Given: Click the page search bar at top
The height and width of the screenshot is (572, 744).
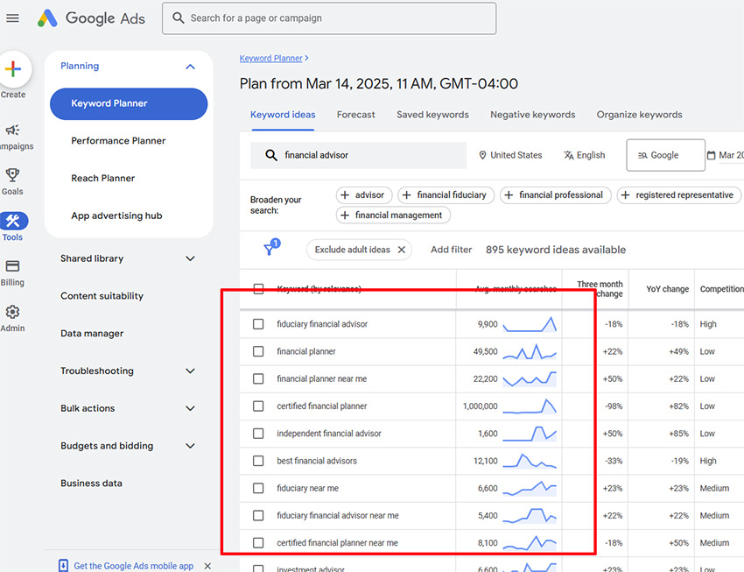Looking at the screenshot, I should pyautogui.click(x=329, y=18).
